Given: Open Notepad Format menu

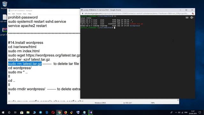Looking at the screenshot, I should click(19, 14).
